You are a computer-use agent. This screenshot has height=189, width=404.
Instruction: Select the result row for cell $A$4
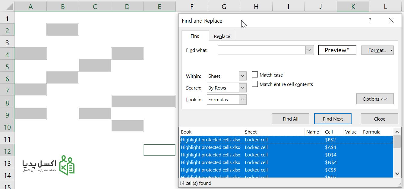pos(286,147)
